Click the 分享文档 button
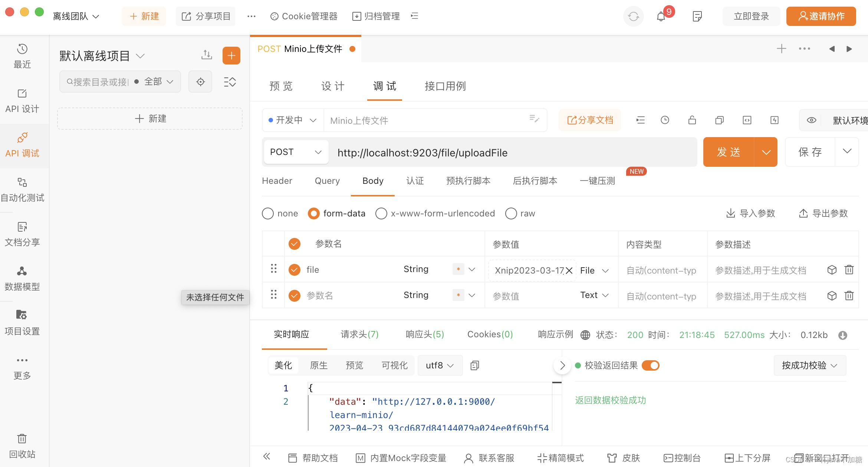The image size is (868, 467). tap(590, 120)
